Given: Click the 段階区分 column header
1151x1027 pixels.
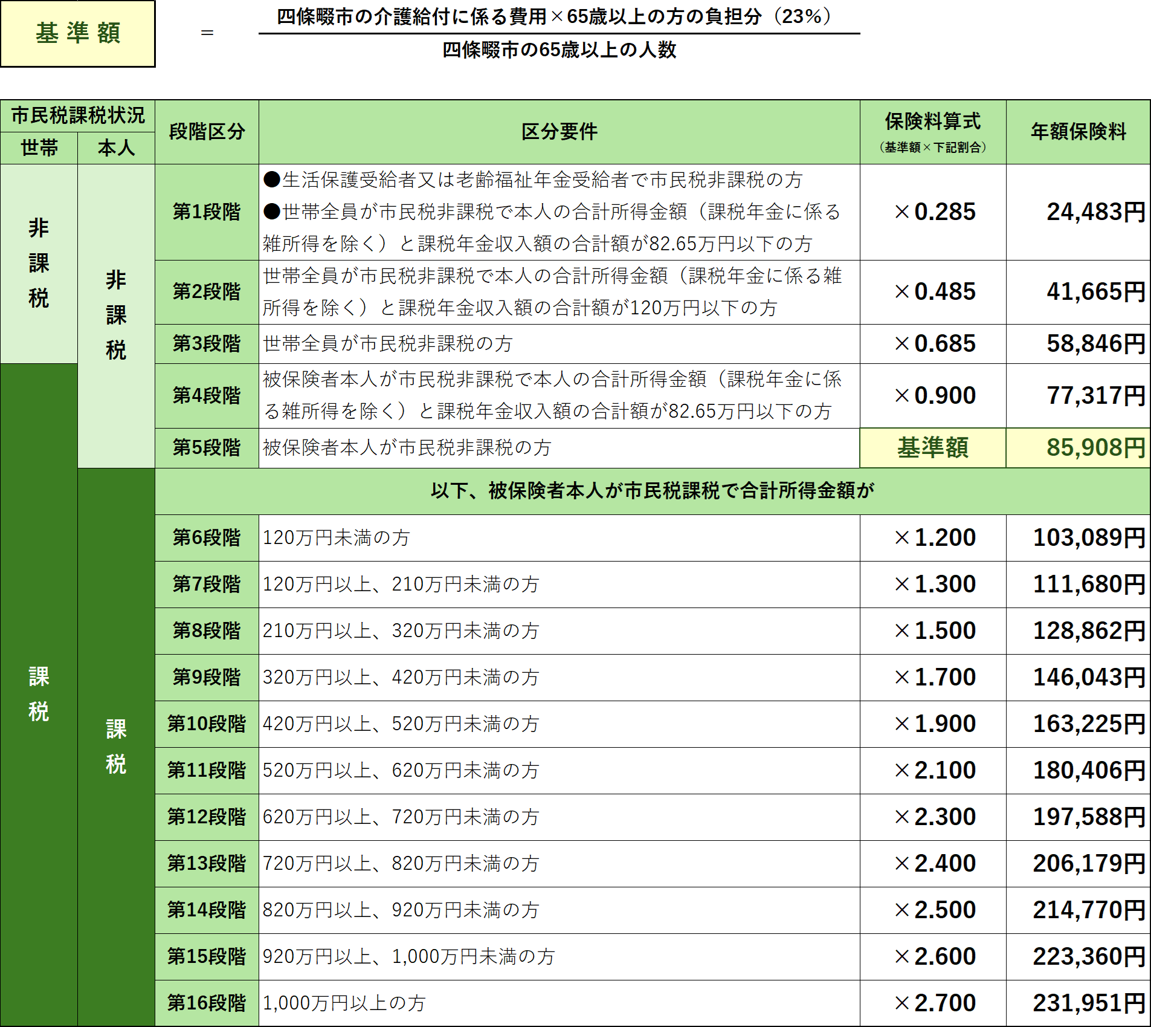Looking at the screenshot, I should tap(207, 132).
